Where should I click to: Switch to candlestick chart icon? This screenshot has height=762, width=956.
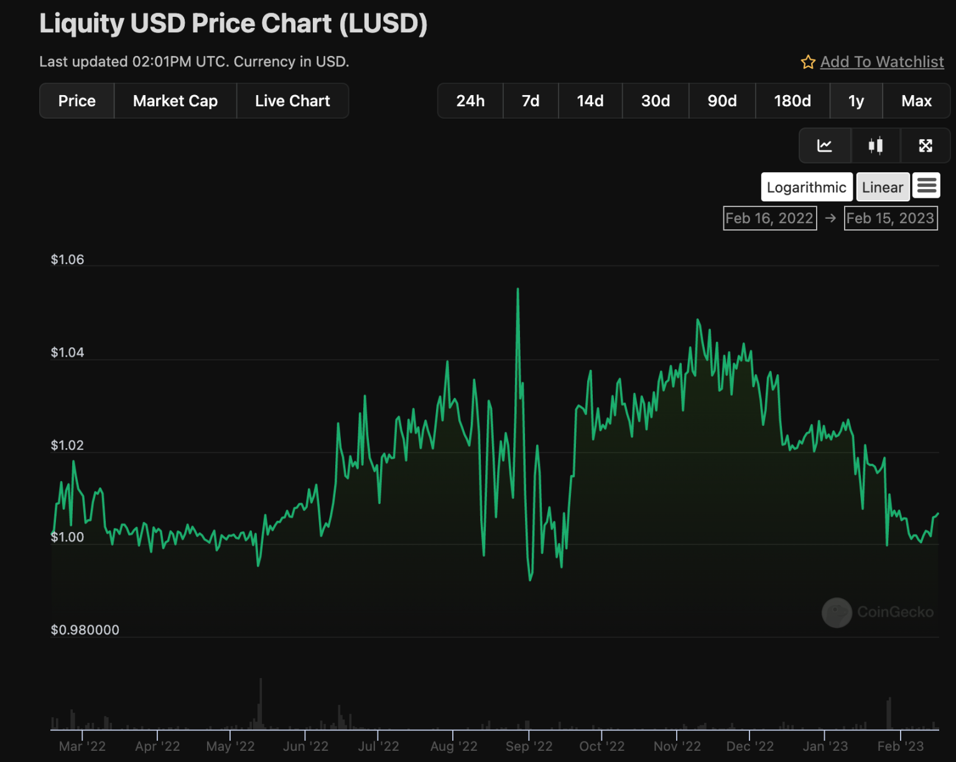point(876,145)
